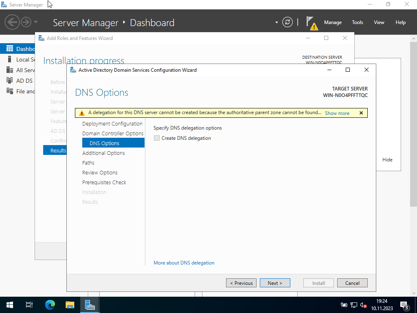
Task: Go to Deployment Configuration step
Action: click(112, 124)
